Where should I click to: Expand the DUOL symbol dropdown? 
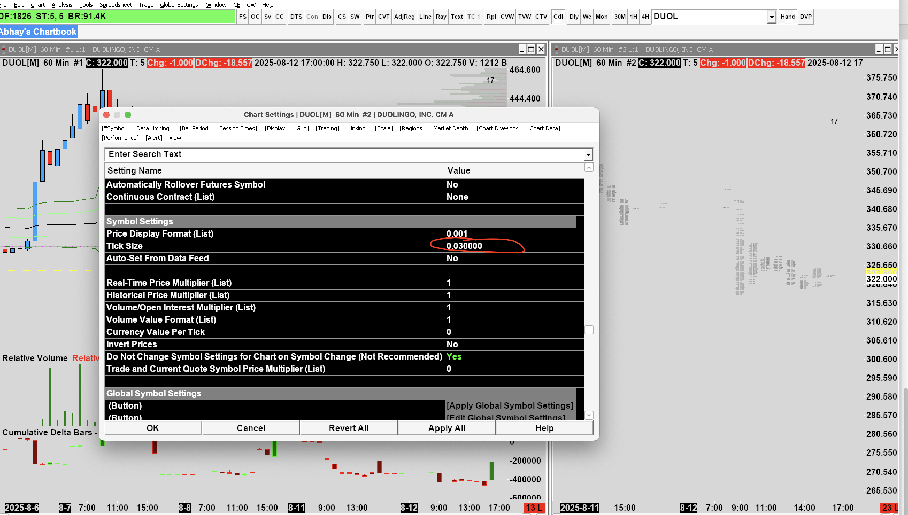[x=771, y=17]
